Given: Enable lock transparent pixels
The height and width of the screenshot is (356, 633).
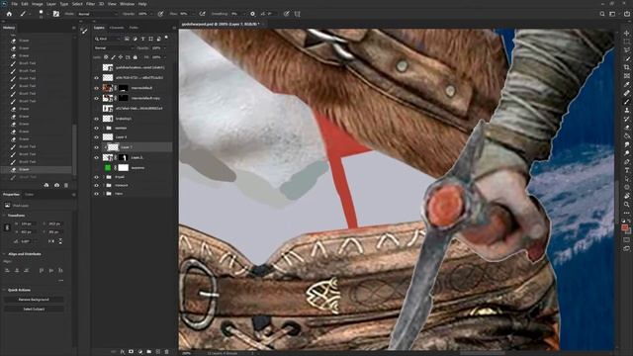Looking at the screenshot, I should 106,57.
